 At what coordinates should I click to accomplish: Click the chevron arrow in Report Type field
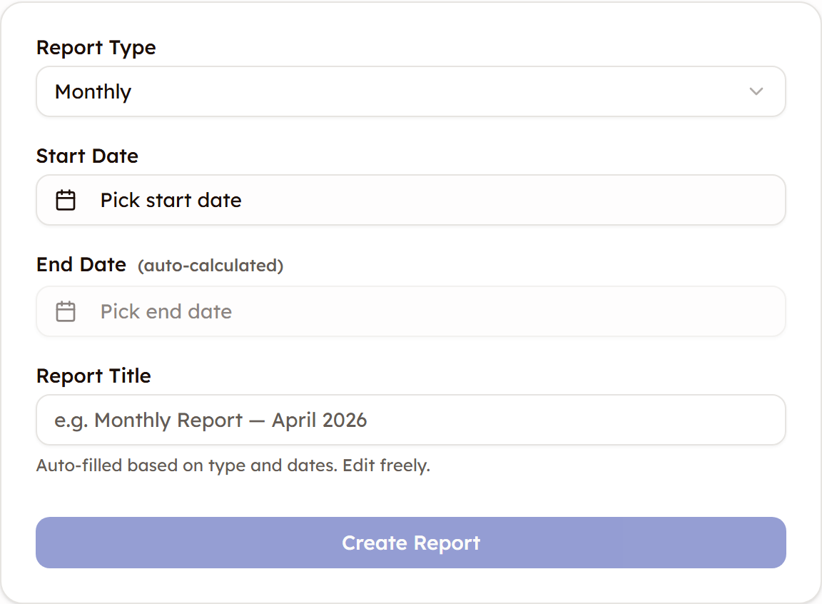[x=756, y=91]
